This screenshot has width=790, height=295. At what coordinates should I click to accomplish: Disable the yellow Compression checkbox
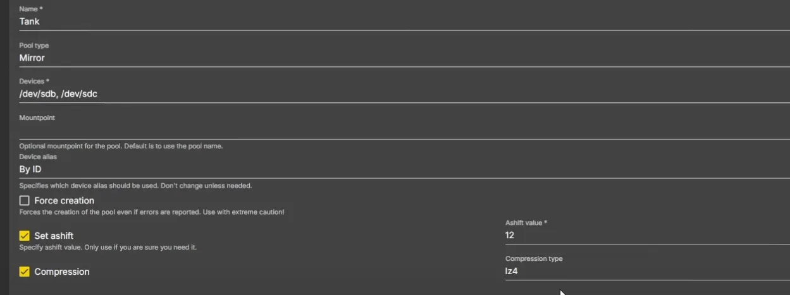[x=25, y=272]
